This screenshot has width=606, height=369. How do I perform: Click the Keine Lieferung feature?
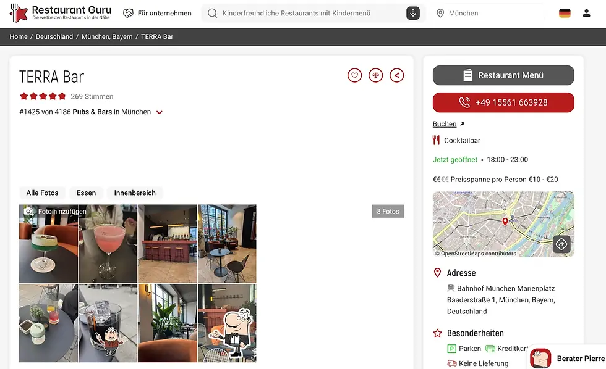[x=477, y=363]
